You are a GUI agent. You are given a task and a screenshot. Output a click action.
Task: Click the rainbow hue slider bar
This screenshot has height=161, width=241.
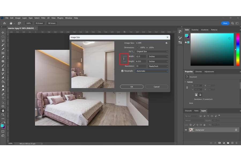tap(238, 50)
